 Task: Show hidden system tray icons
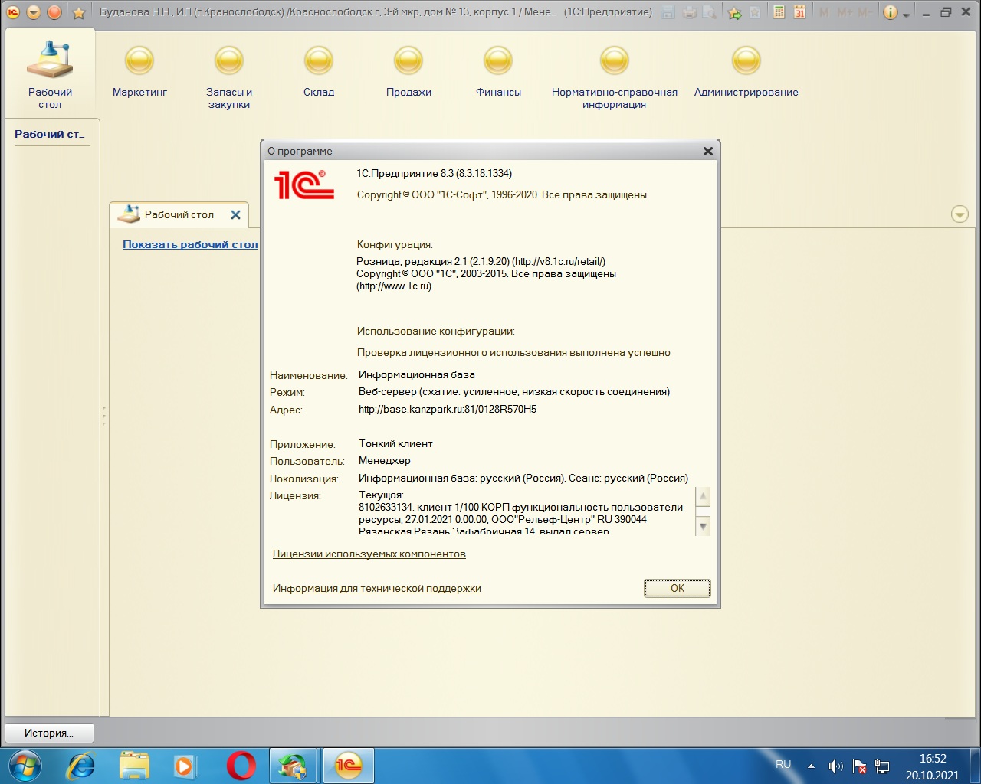811,766
